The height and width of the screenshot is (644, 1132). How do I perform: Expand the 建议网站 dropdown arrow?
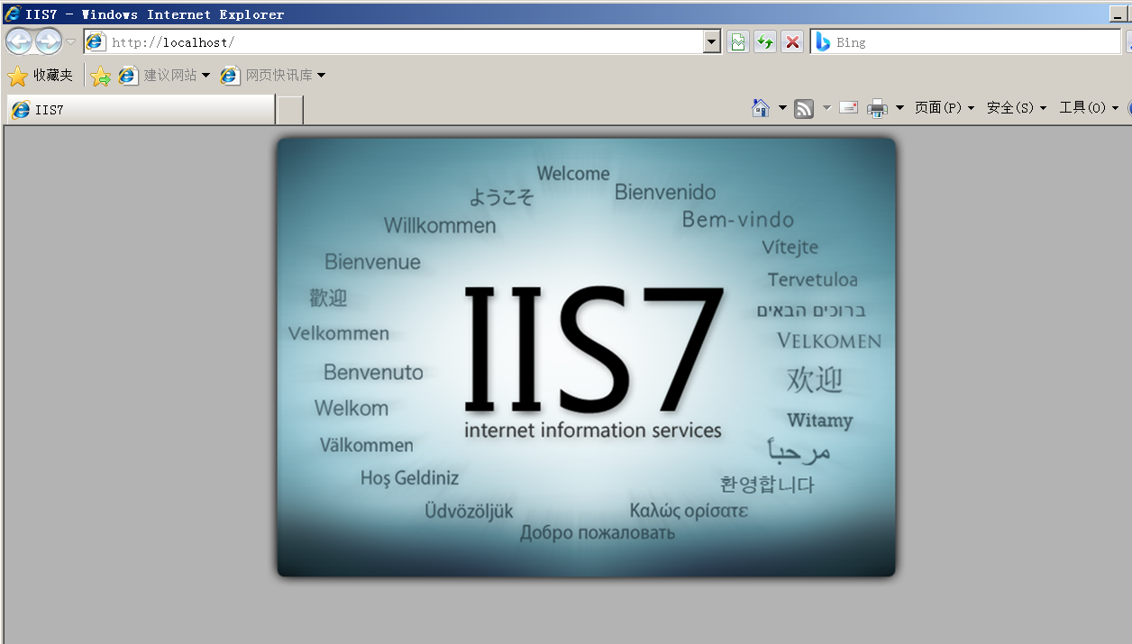click(x=205, y=76)
